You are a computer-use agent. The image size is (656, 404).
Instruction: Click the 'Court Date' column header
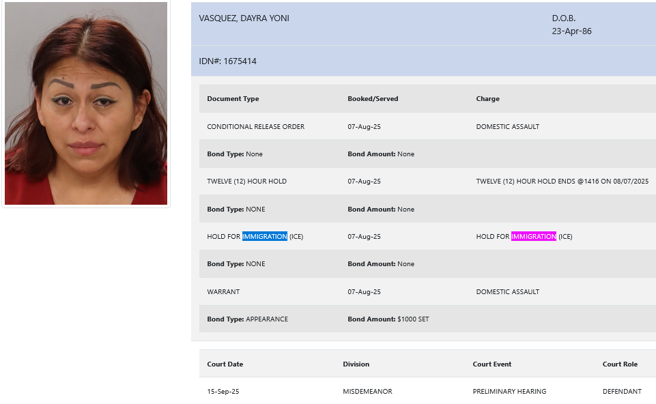click(225, 364)
